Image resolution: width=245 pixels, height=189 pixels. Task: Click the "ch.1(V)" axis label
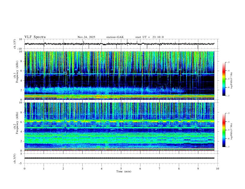(15, 44)
